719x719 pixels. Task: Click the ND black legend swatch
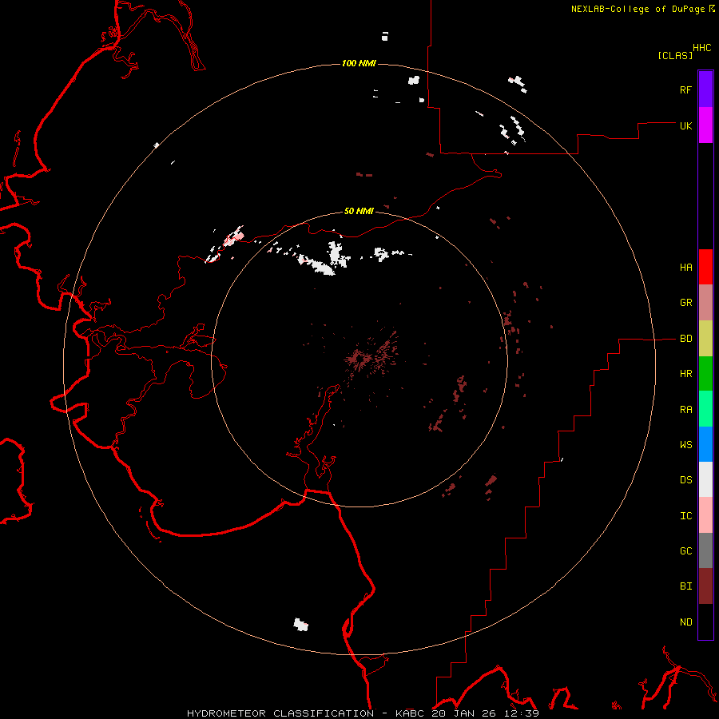[x=705, y=622]
